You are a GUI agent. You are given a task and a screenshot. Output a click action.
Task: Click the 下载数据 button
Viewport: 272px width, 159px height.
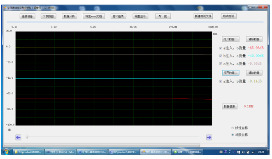(x=49, y=16)
